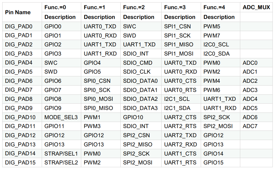The image size is (275, 170).
Task: Select the I2C1_SDA cell
Action: tap(181, 108)
